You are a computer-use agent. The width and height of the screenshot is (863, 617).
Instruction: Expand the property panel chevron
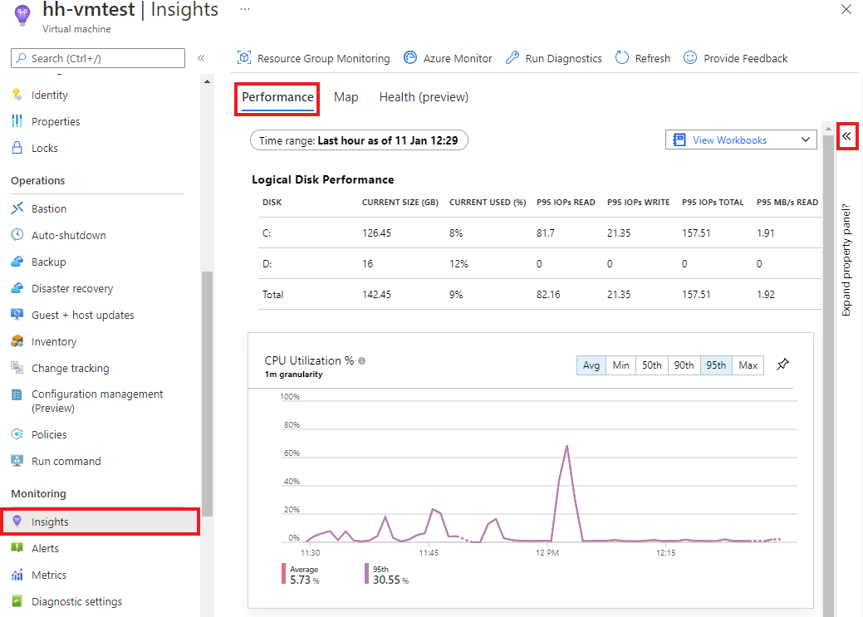click(x=846, y=136)
